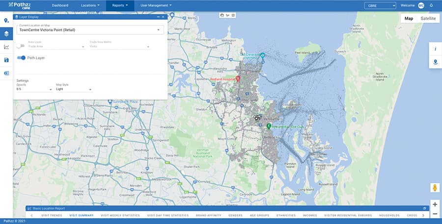Viewport: 442px width, 224px height.
Task: Click the Basic Location Report title bar
Action: pos(227,208)
